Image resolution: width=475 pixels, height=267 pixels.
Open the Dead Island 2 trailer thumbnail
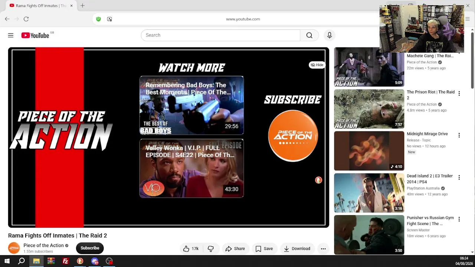click(369, 193)
